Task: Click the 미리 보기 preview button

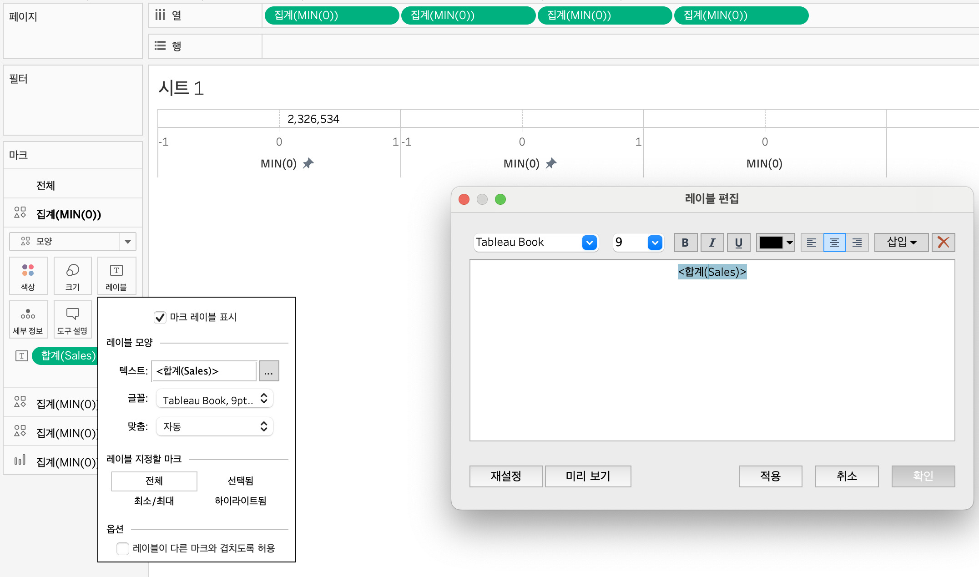Action: tap(588, 476)
